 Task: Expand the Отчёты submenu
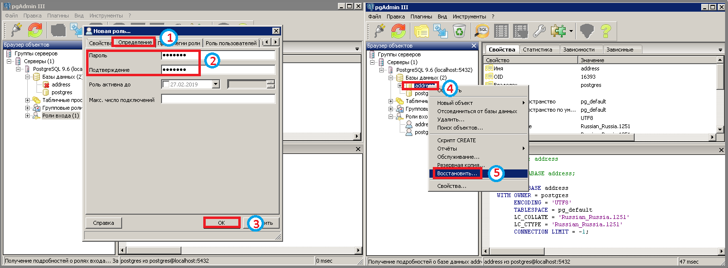[x=479, y=149]
